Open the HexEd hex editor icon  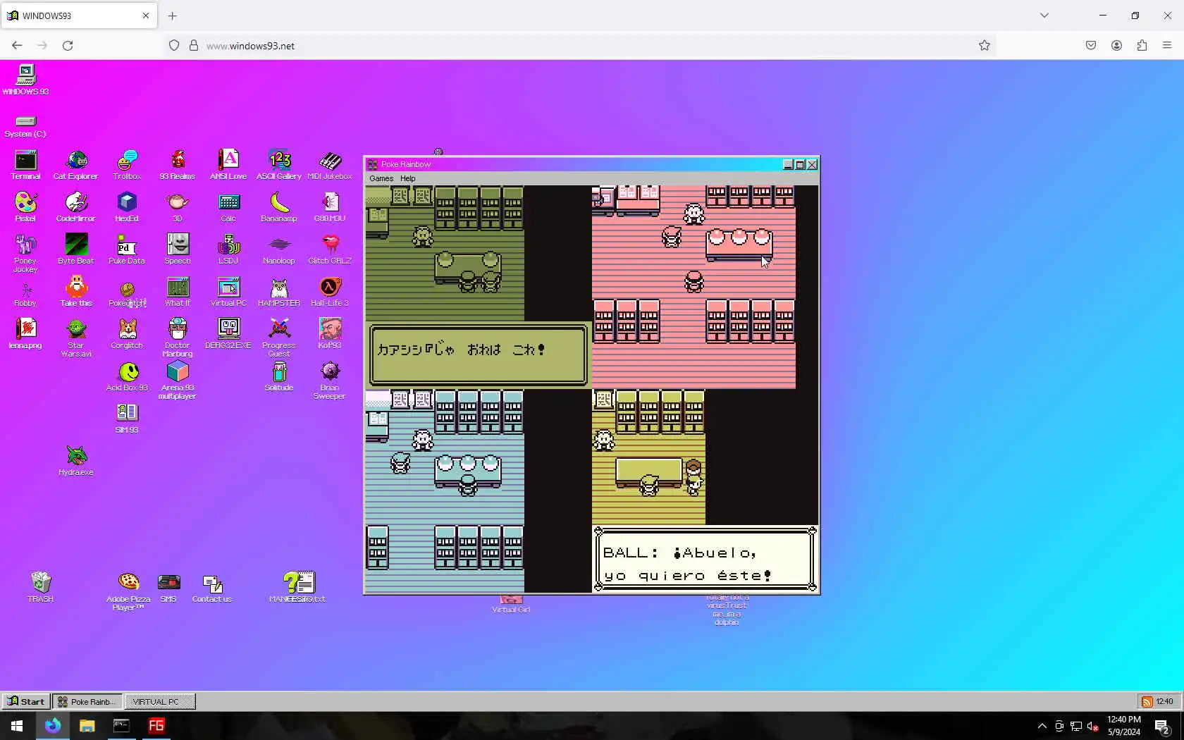pos(127,207)
